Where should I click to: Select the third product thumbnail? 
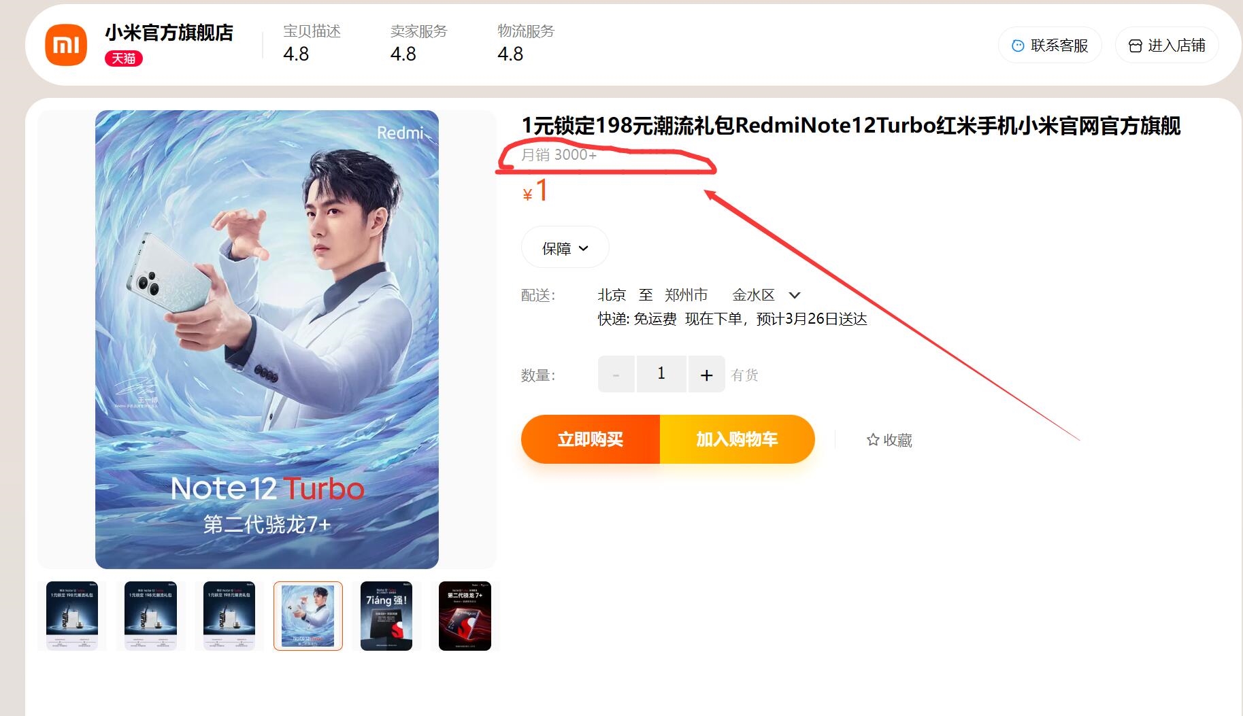point(229,616)
